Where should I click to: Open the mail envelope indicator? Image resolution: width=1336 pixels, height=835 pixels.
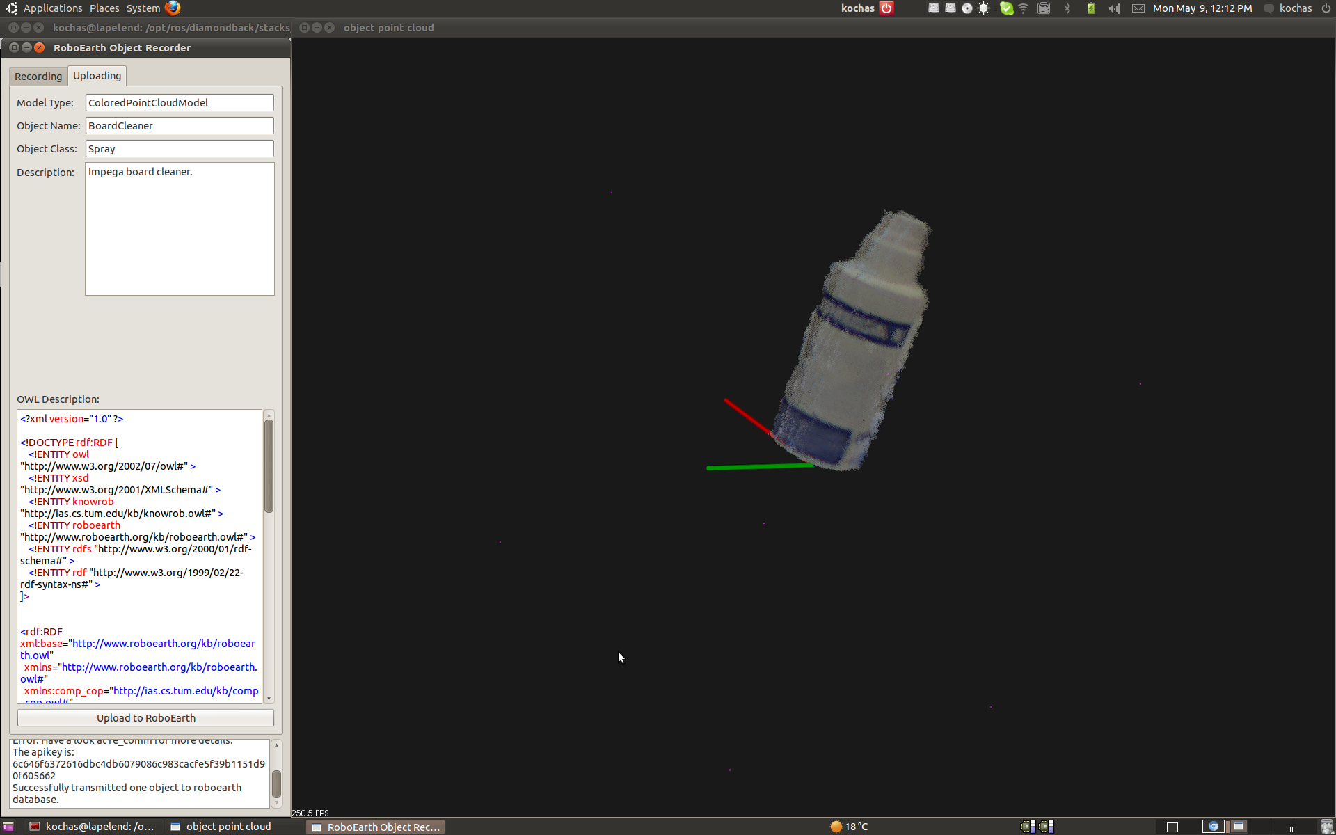pyautogui.click(x=1138, y=8)
